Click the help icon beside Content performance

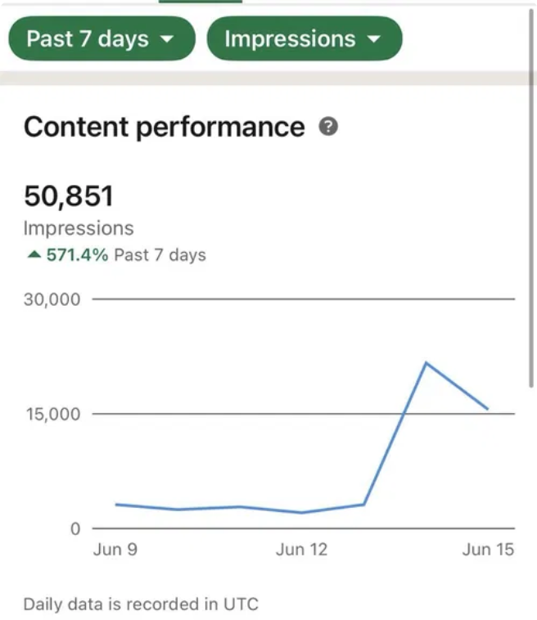pyautogui.click(x=328, y=128)
